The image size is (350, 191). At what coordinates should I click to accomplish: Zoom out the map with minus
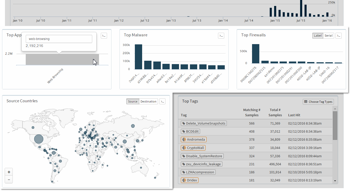point(9,179)
